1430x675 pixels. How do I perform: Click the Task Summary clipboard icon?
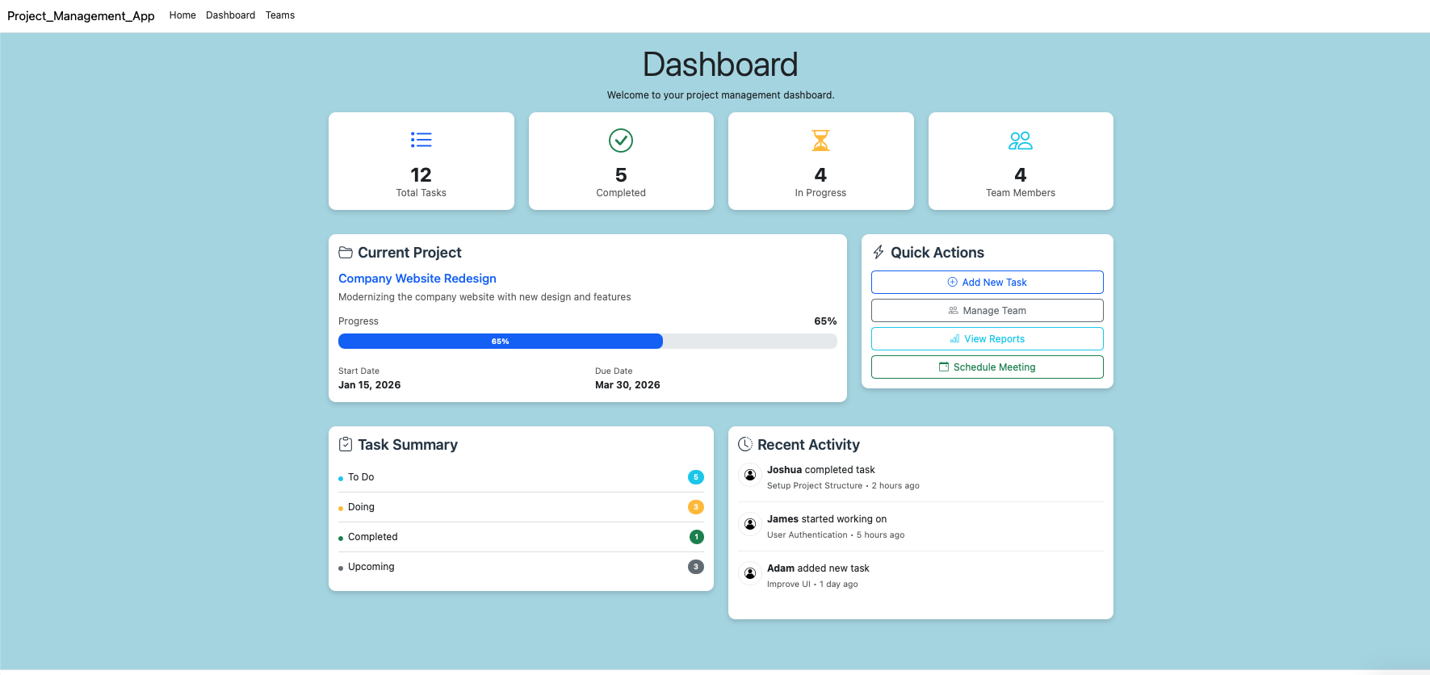tap(346, 445)
